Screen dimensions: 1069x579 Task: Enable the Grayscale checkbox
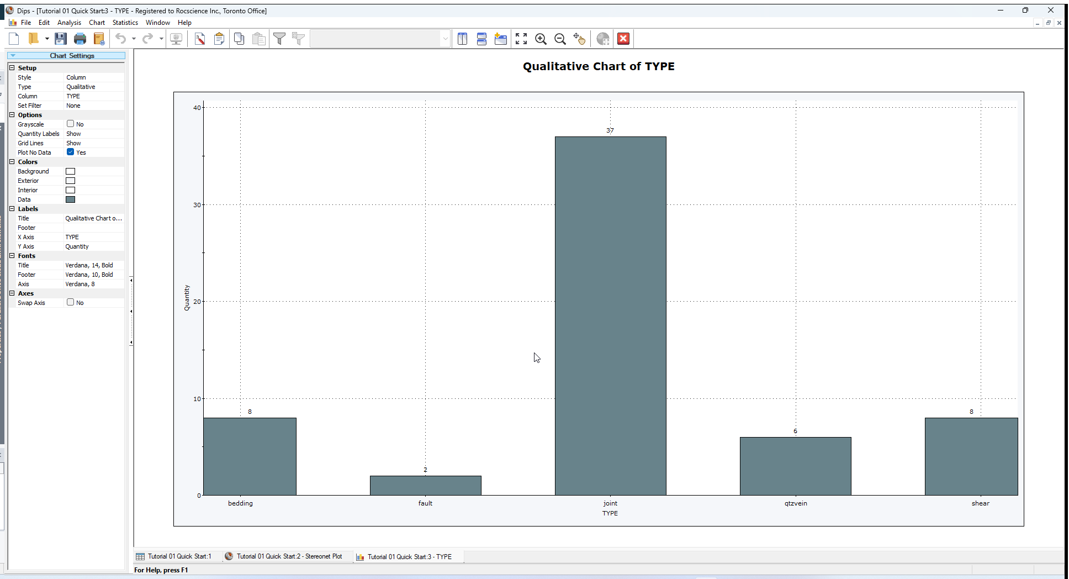[71, 124]
